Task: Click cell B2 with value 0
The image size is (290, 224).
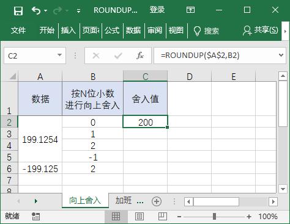Action: (93, 122)
